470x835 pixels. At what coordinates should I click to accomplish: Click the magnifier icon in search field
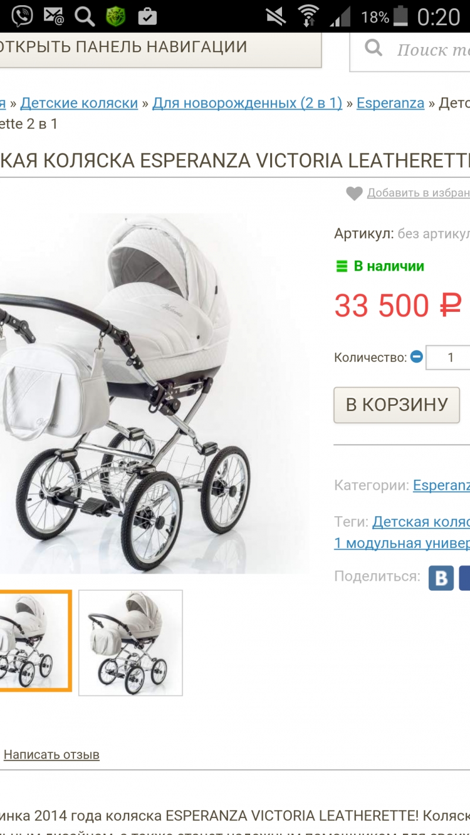click(x=374, y=48)
